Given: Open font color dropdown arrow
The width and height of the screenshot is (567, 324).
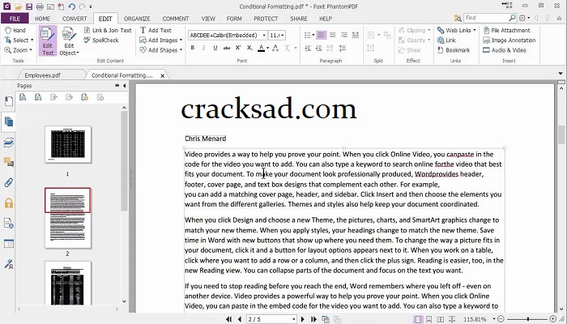Looking at the screenshot, I should [267, 48].
